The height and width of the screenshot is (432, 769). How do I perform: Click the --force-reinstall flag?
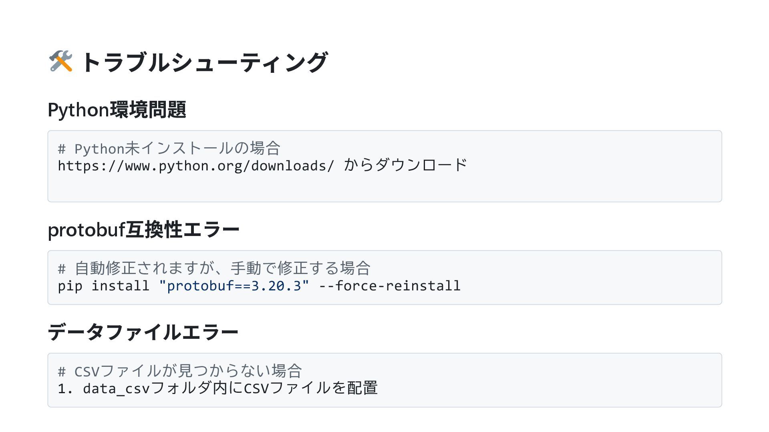[390, 286]
